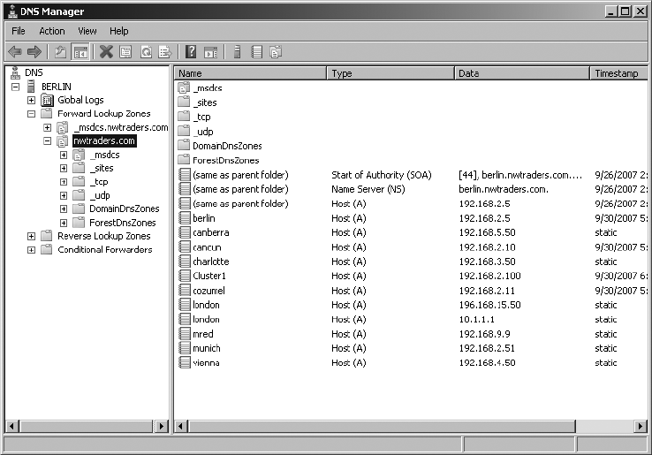Screen dimensions: 652x455
Task: Select the london record with 196.168.15.50
Action: (206, 305)
